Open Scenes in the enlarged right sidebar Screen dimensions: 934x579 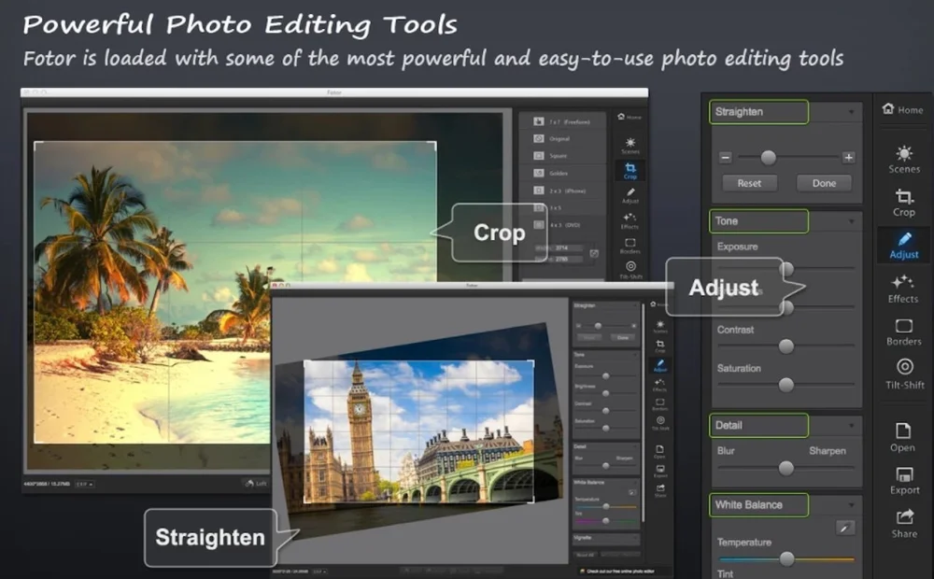pos(904,159)
